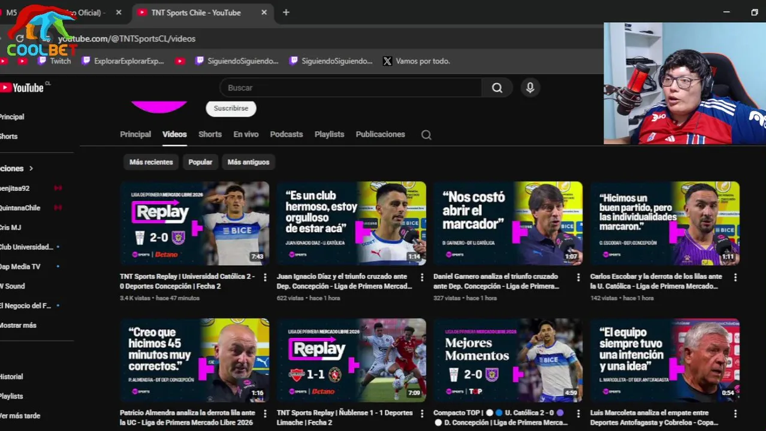
Task: Click live indicator beside QuintanaChile
Action: (x=58, y=208)
